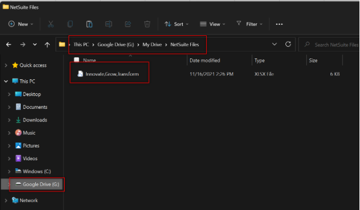Open the New dropdown menu
360x210 pixels.
[21, 24]
